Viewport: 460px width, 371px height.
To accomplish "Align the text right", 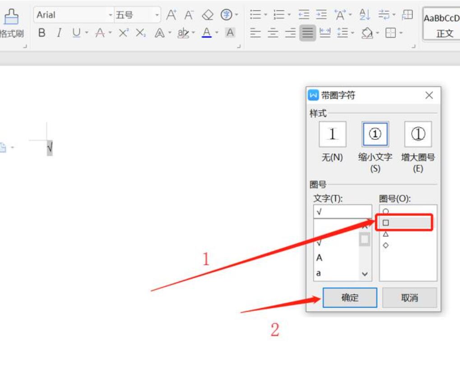I will click(x=290, y=33).
